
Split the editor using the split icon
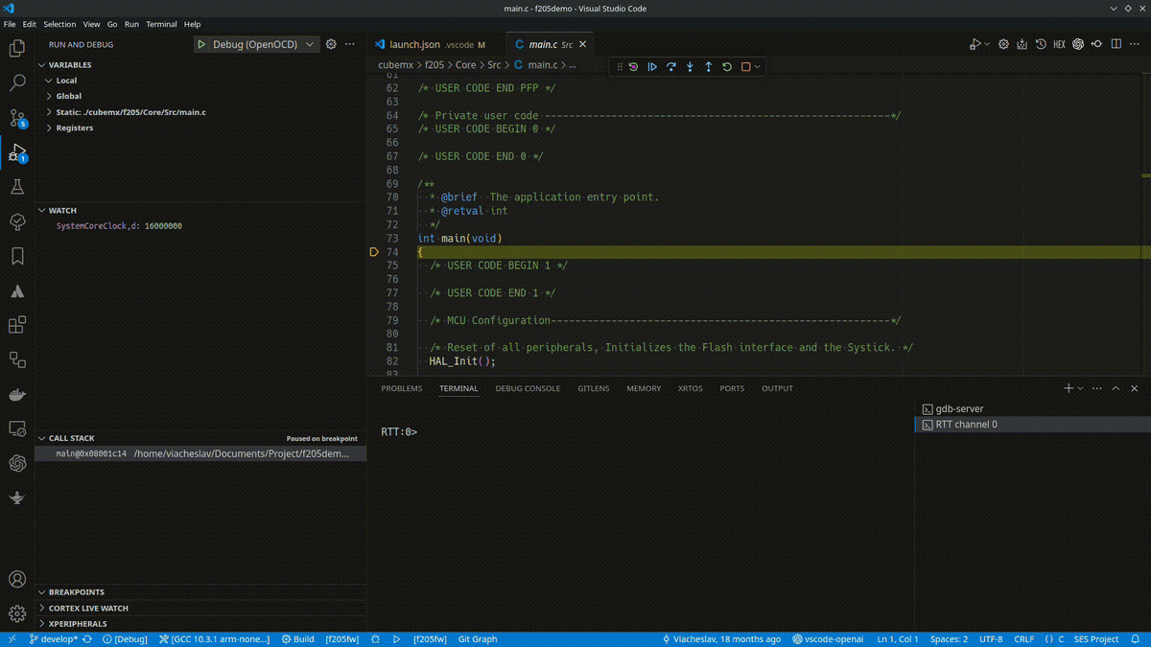(x=1116, y=44)
